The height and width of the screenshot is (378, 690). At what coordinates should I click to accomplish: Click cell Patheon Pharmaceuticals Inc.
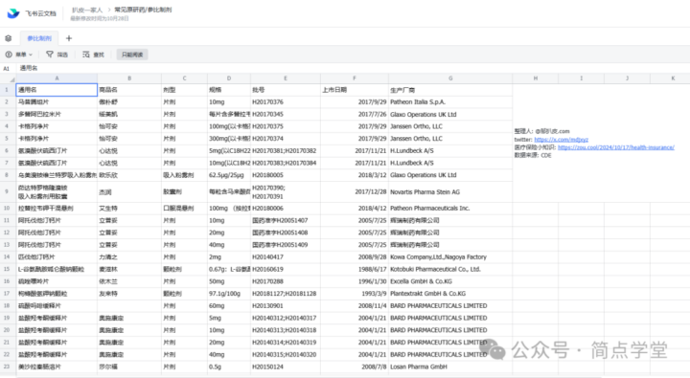pos(450,209)
